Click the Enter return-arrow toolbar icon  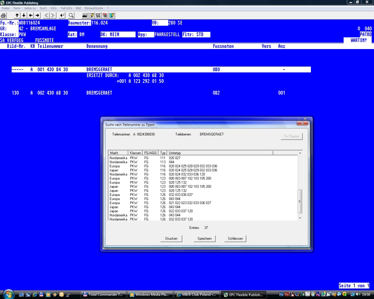coord(62,15)
